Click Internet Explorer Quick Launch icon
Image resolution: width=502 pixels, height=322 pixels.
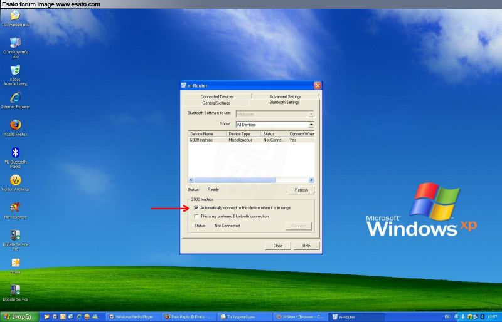79,317
